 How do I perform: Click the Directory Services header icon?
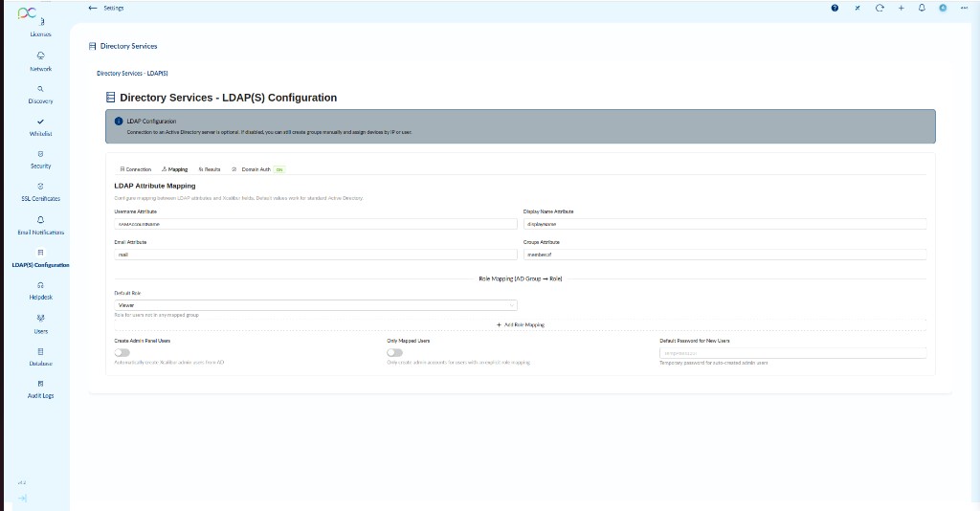coord(93,46)
